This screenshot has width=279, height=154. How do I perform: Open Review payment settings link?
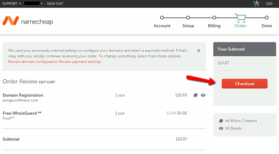[x=80, y=62]
